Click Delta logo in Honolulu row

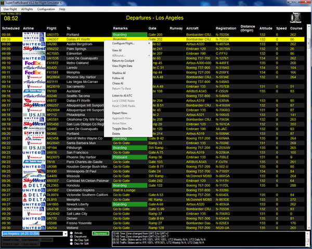(x=34, y=186)
